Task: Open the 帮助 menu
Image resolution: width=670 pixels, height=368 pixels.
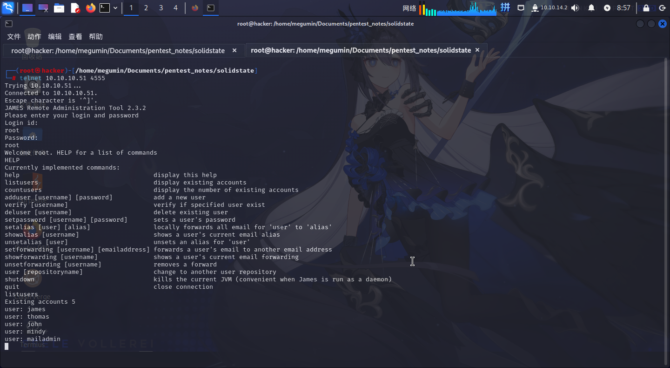Action: pos(96,36)
